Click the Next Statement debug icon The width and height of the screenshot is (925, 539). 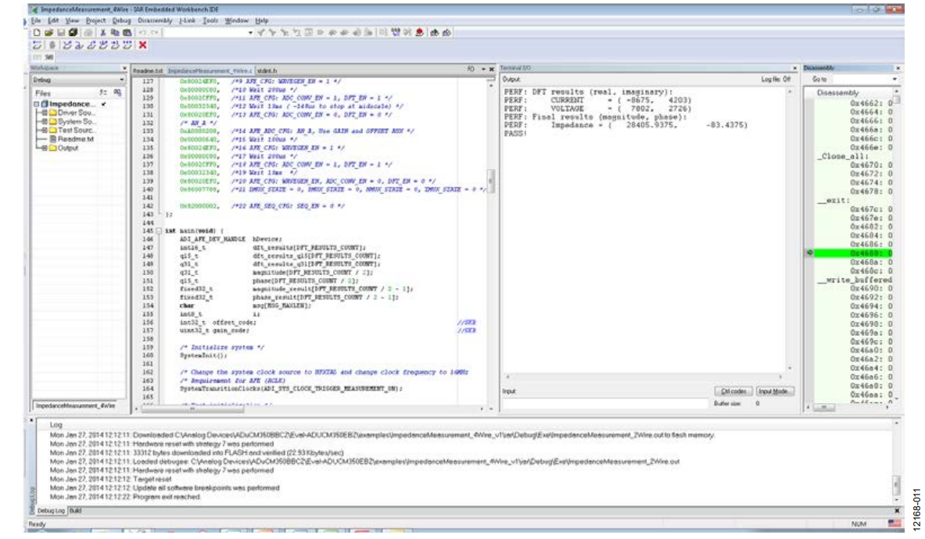coord(103,45)
